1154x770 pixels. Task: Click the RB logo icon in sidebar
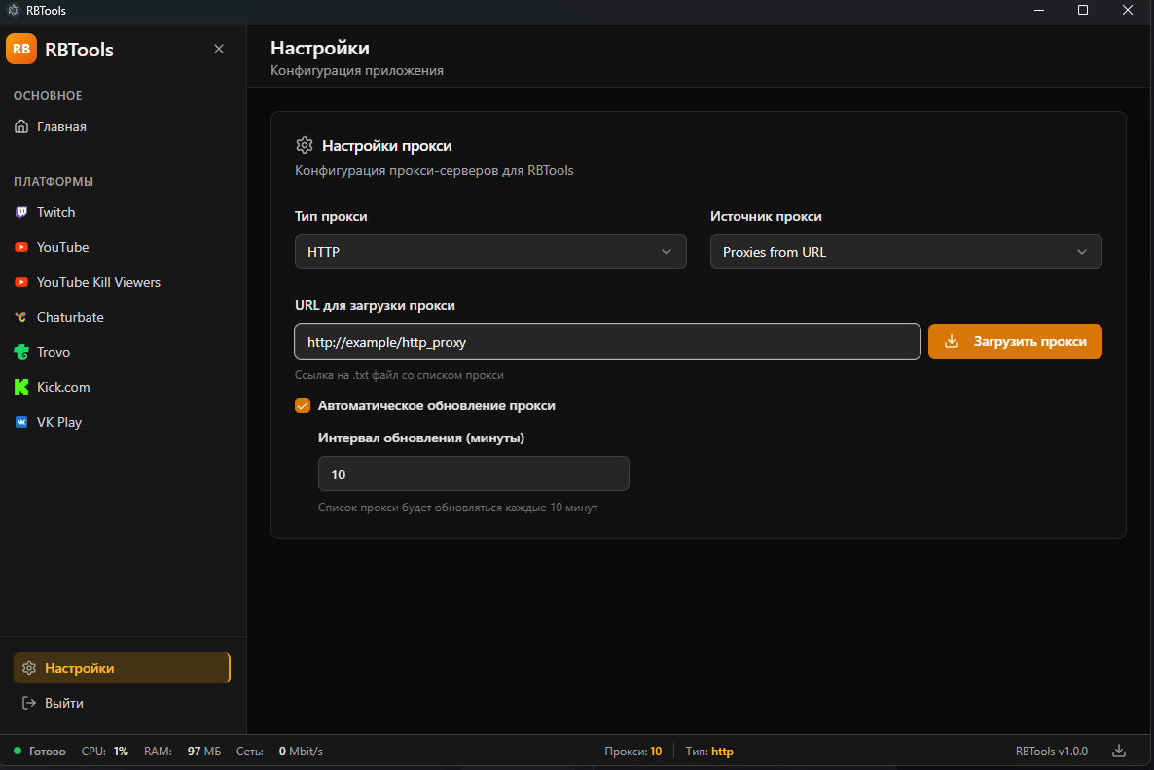21,49
